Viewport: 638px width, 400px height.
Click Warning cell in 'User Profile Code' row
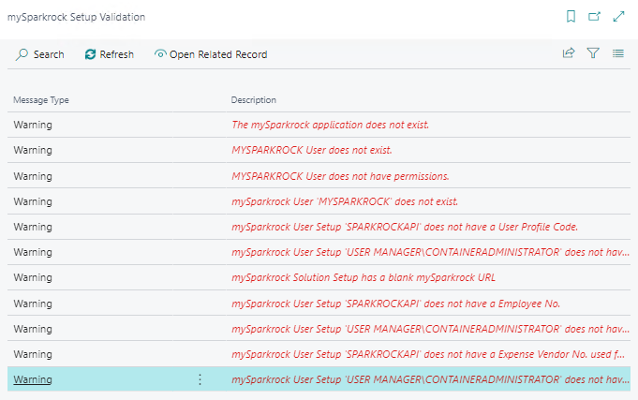pyautogui.click(x=33, y=227)
